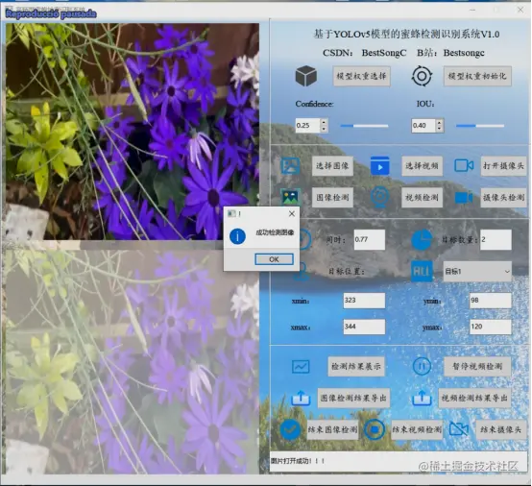Viewport: 532px width, 486px height.
Task: Click the ymax field showing 120
Action: coord(491,327)
